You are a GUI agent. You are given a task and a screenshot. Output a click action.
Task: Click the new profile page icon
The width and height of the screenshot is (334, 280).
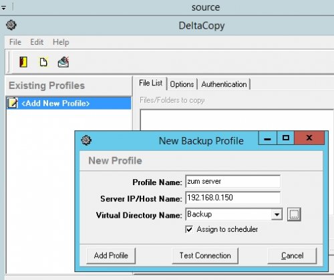43,62
